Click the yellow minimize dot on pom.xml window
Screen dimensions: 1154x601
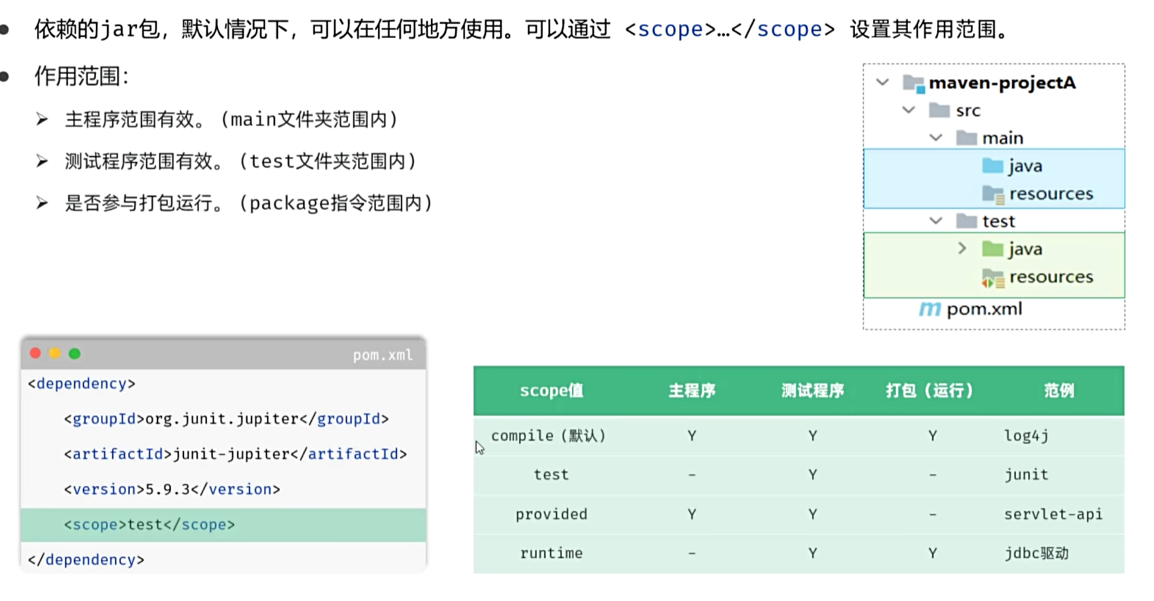click(x=55, y=353)
